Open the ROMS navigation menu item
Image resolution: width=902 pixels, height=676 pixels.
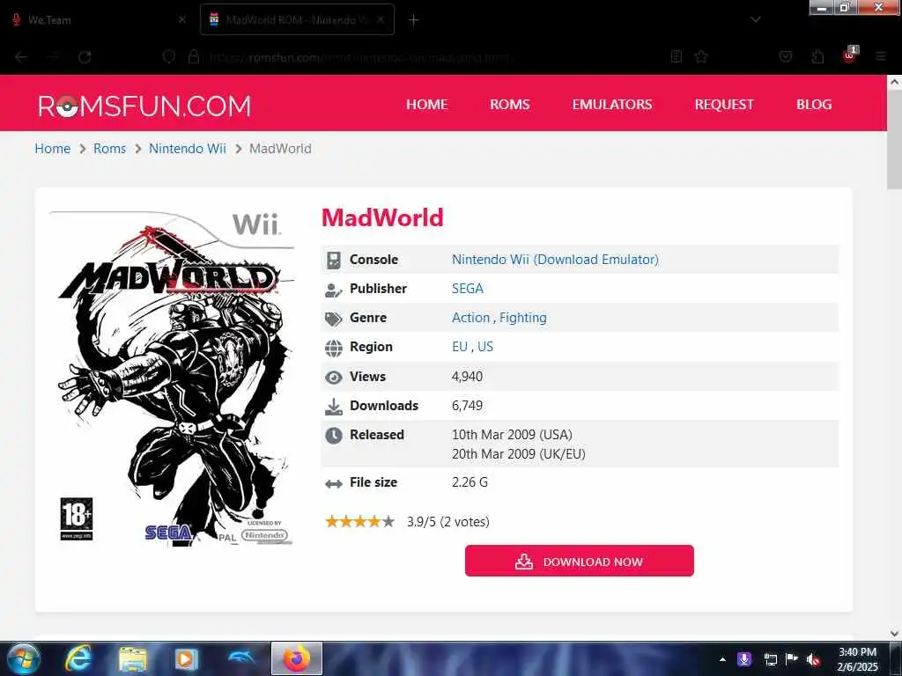coord(510,105)
